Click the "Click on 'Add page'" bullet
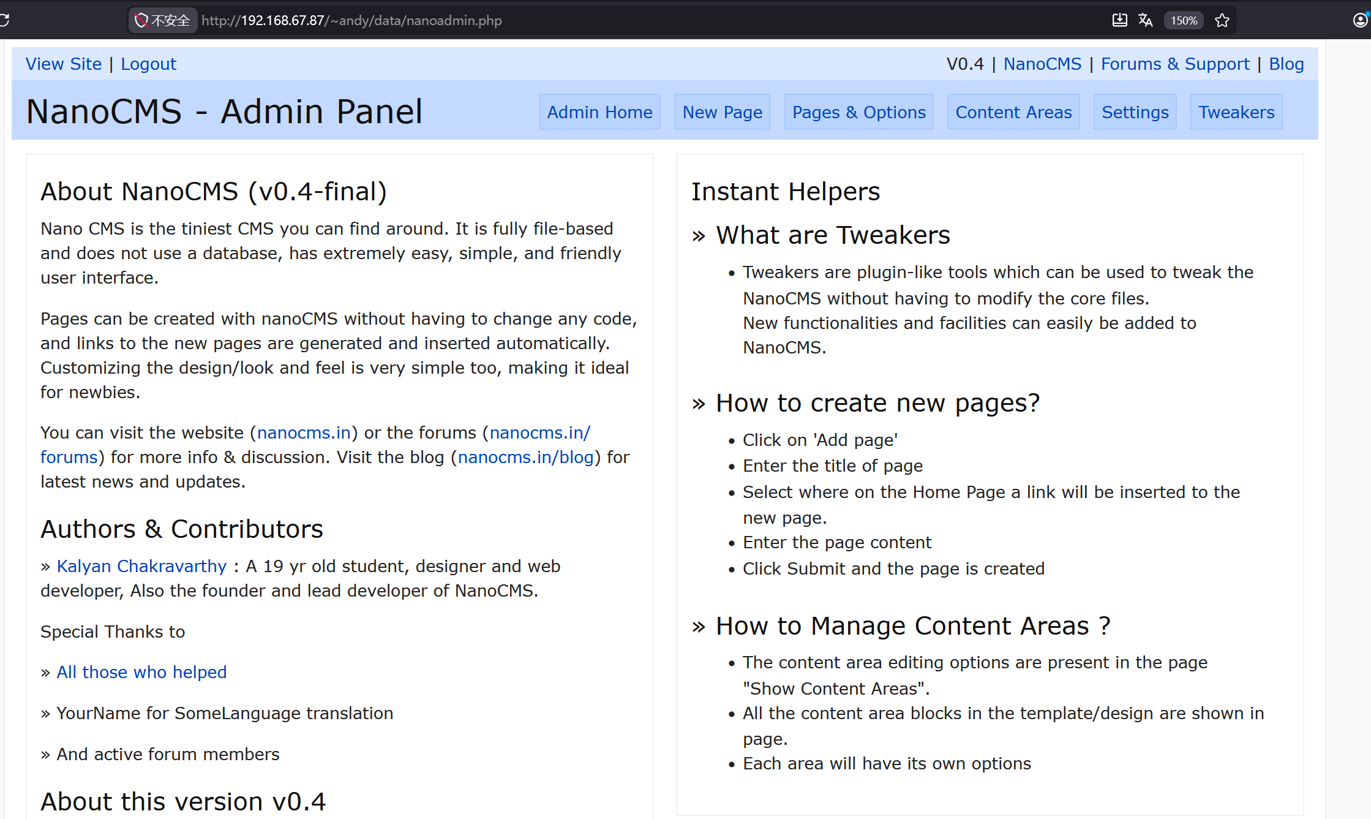Viewport: 1371px width, 819px height. [x=820, y=440]
